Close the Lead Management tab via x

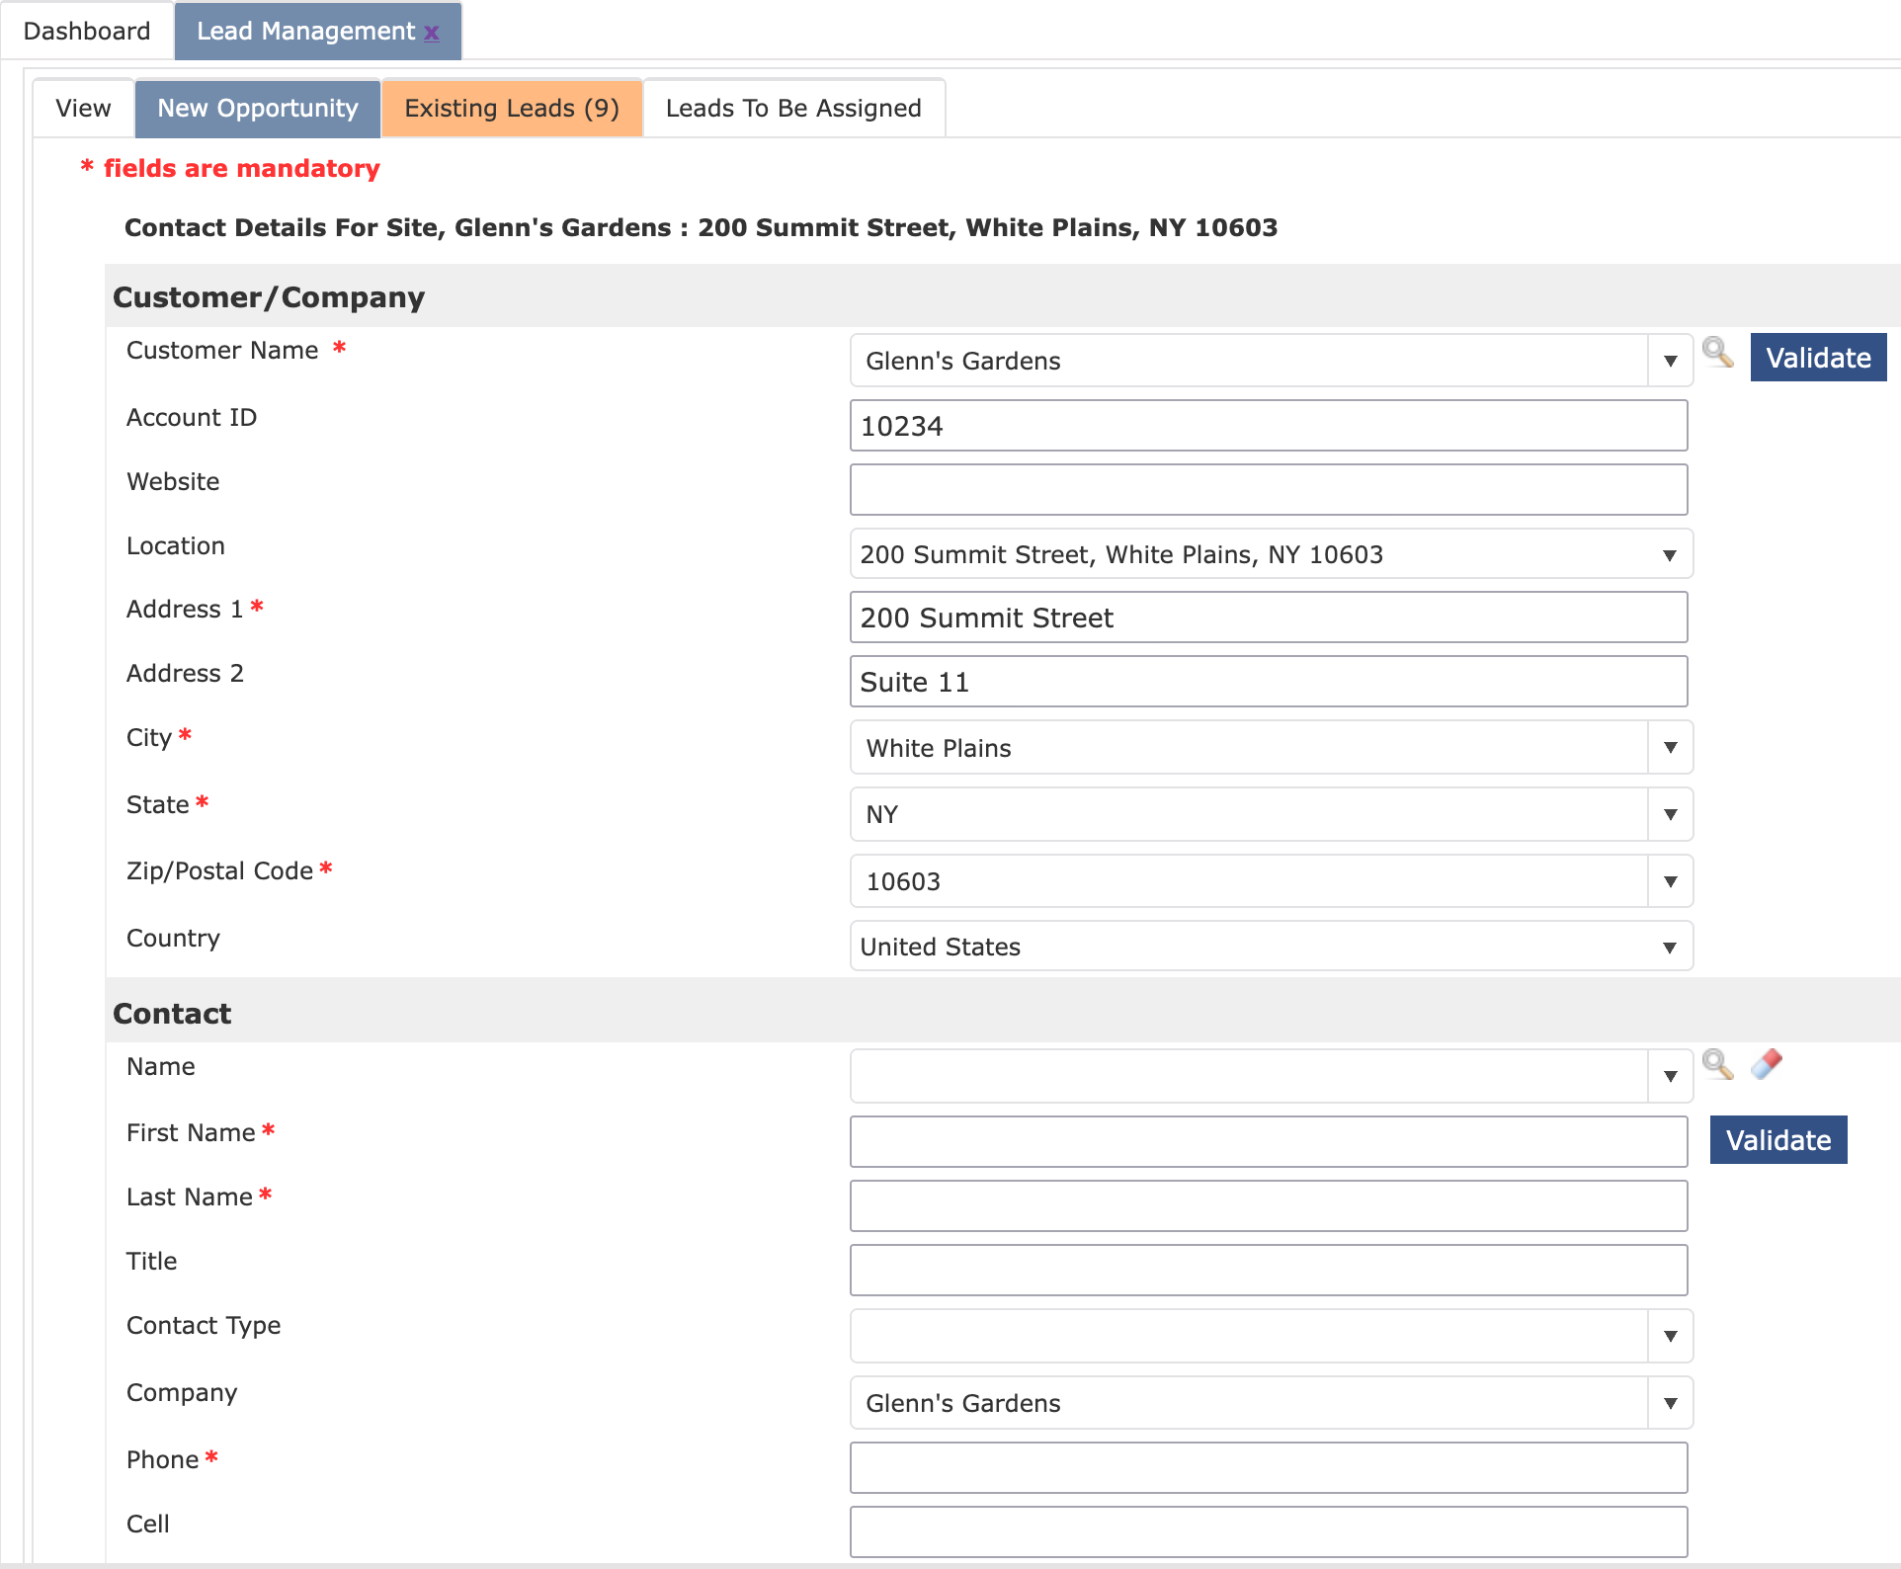[432, 32]
